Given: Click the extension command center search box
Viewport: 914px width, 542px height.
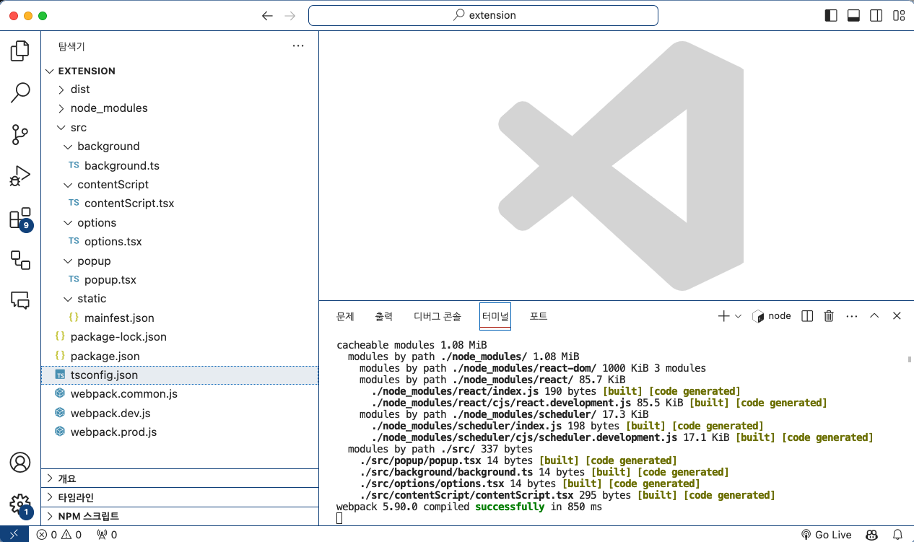Looking at the screenshot, I should pyautogui.click(x=483, y=15).
